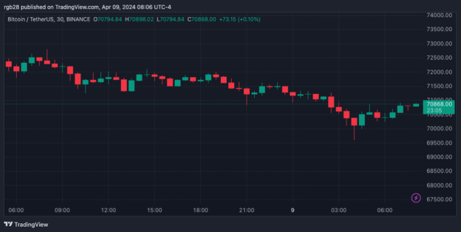Click the 74000.00 price axis label
Screen dimensions: 461x232
click(441, 15)
